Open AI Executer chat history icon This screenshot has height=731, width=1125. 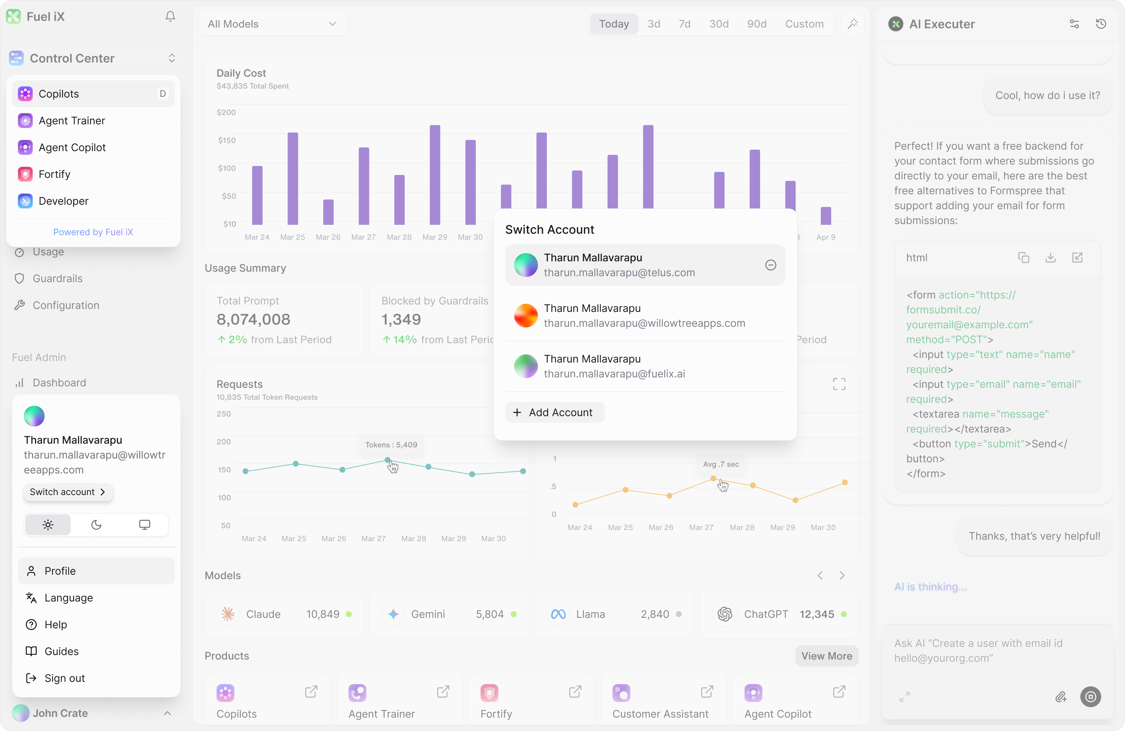pyautogui.click(x=1101, y=24)
